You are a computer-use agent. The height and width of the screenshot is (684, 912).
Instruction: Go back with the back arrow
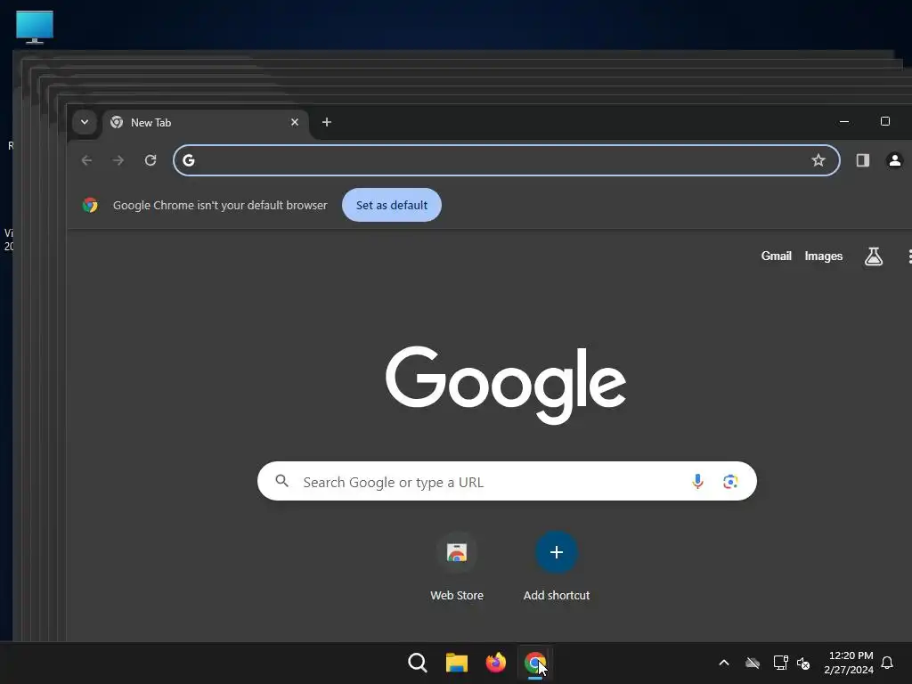click(86, 160)
